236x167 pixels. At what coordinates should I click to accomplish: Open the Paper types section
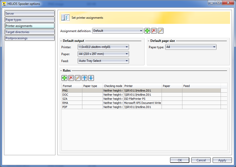click(x=30, y=19)
